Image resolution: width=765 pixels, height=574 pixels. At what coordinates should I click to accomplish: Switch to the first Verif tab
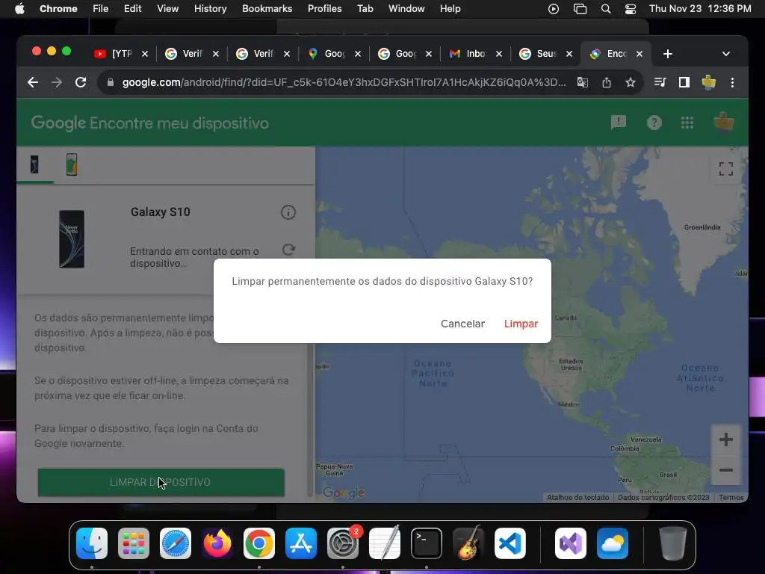[x=192, y=54]
